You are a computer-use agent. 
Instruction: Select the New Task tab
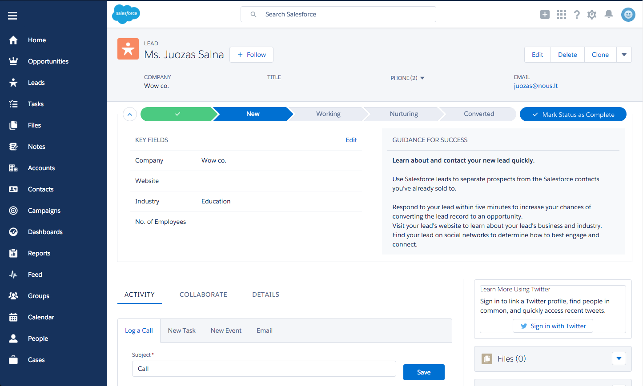pyautogui.click(x=182, y=330)
